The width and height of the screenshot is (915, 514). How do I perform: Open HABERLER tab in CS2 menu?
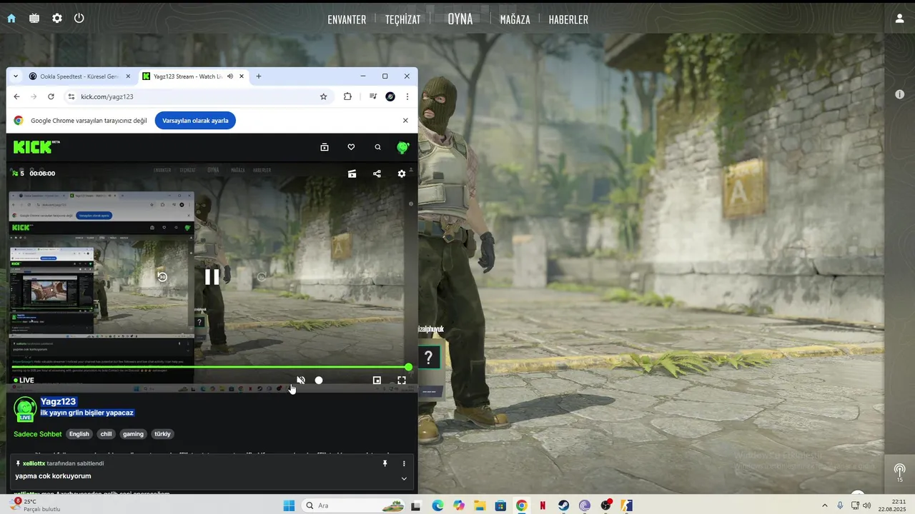click(568, 20)
